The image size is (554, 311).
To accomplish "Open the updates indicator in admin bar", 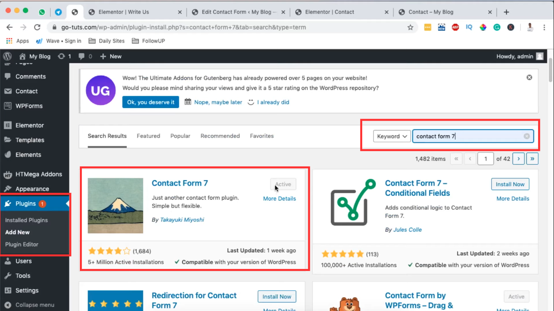I will click(64, 56).
